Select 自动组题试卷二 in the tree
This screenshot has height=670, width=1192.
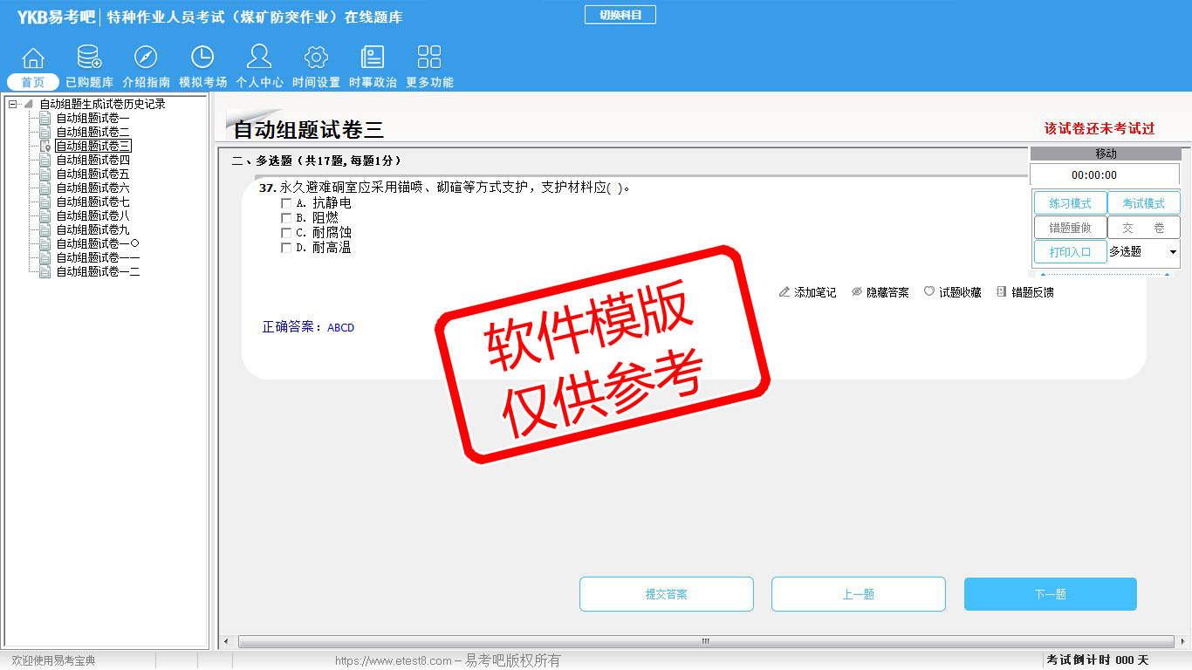pos(92,132)
